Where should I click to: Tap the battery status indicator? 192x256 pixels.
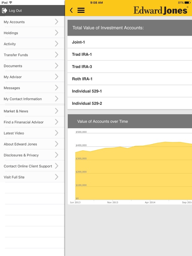coord(188,3)
